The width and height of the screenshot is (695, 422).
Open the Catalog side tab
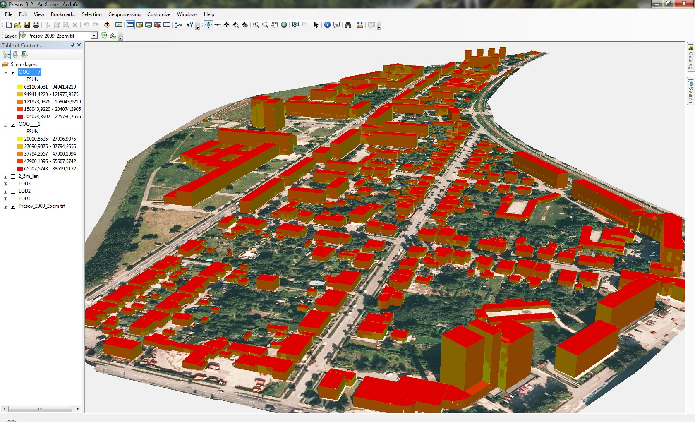[690, 57]
